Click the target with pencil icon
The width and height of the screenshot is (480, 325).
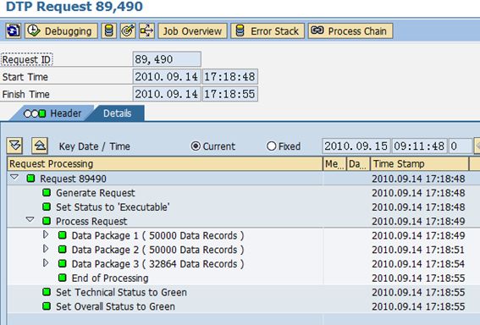click(x=128, y=31)
